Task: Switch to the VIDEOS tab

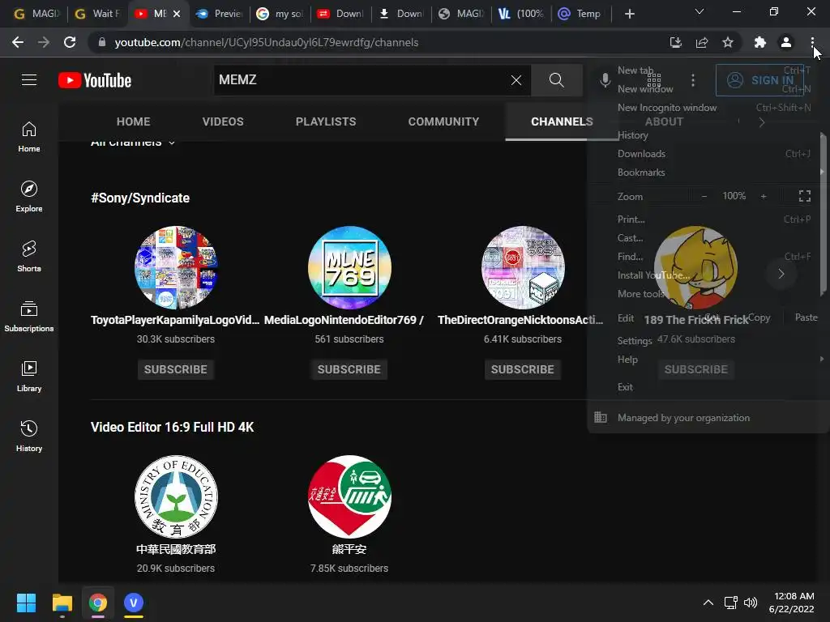Action: point(223,121)
